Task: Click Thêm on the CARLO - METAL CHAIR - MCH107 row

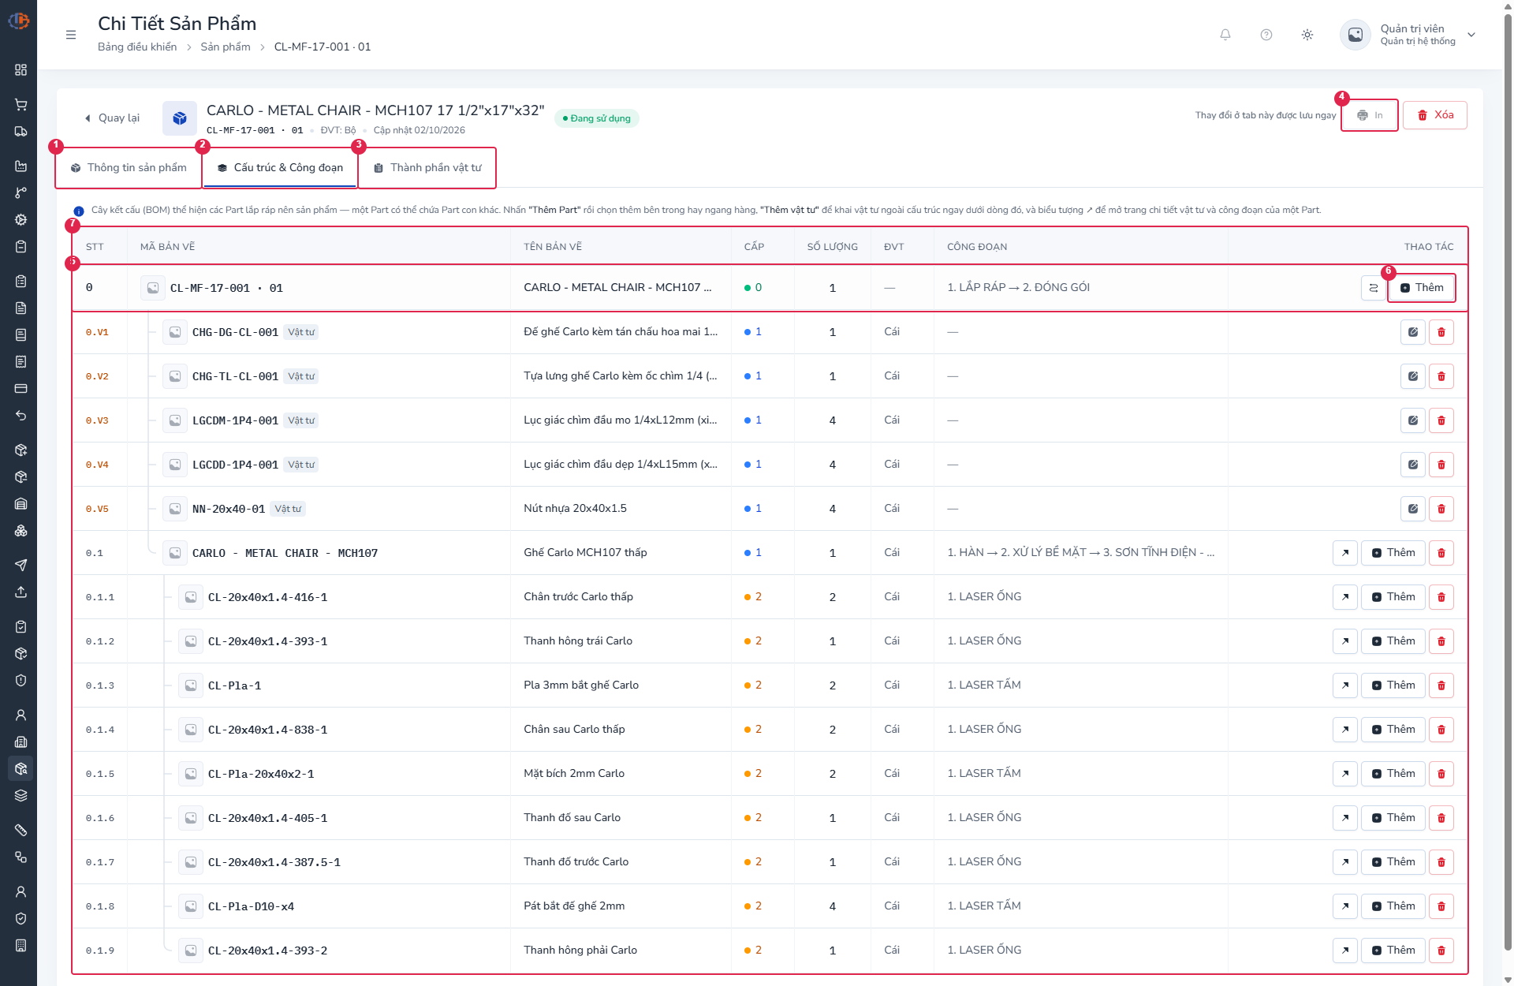Action: tap(1393, 553)
